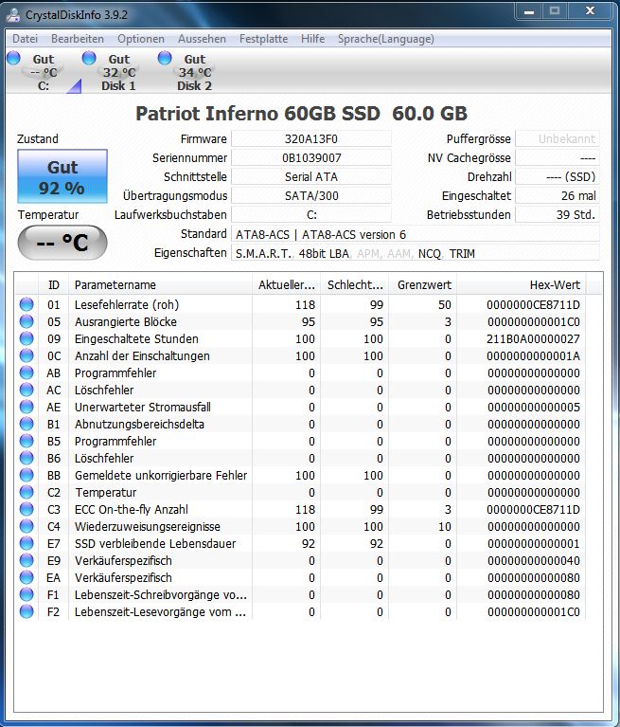The height and width of the screenshot is (727, 620).
Task: Click status orb for Lesefehlerrate (roh)
Action: (27, 304)
